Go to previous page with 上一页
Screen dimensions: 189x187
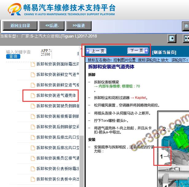(x=96, y=51)
